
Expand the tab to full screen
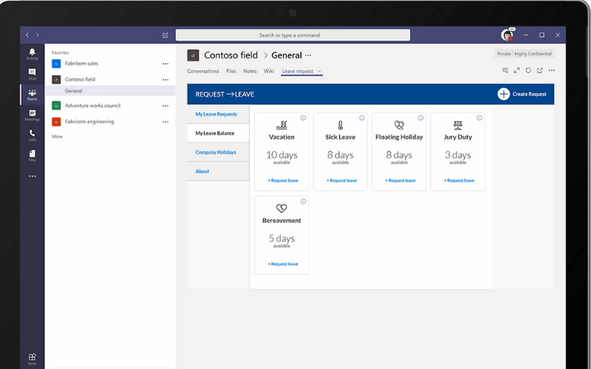[x=517, y=71]
